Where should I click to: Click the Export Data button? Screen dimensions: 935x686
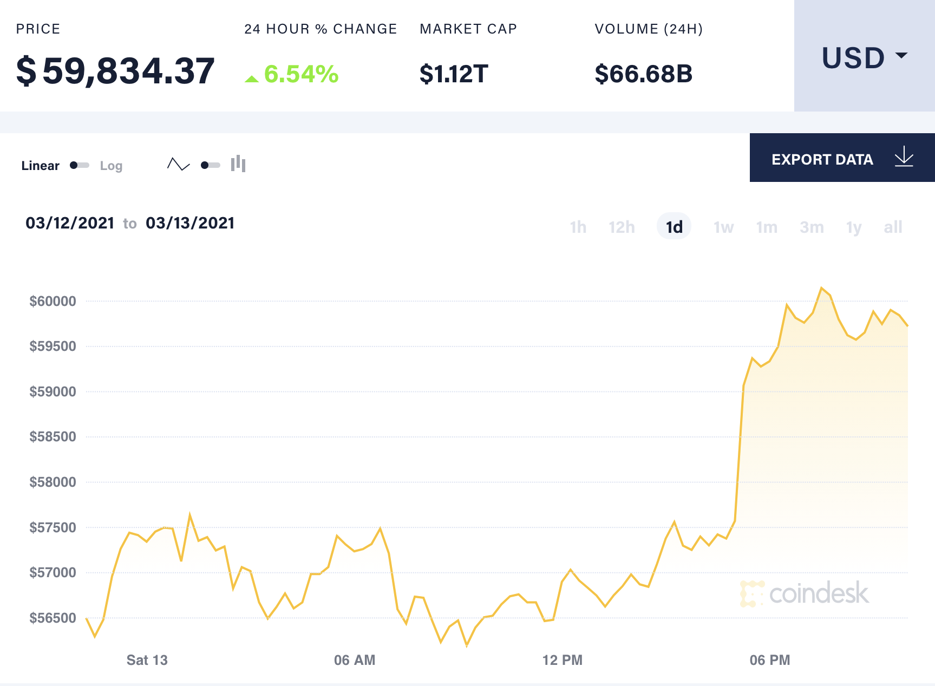click(x=822, y=159)
